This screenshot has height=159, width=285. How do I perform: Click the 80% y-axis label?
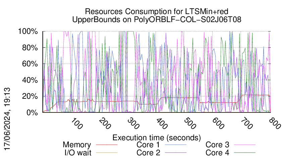(30, 48)
